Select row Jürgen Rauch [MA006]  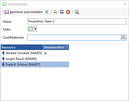point(35,59)
